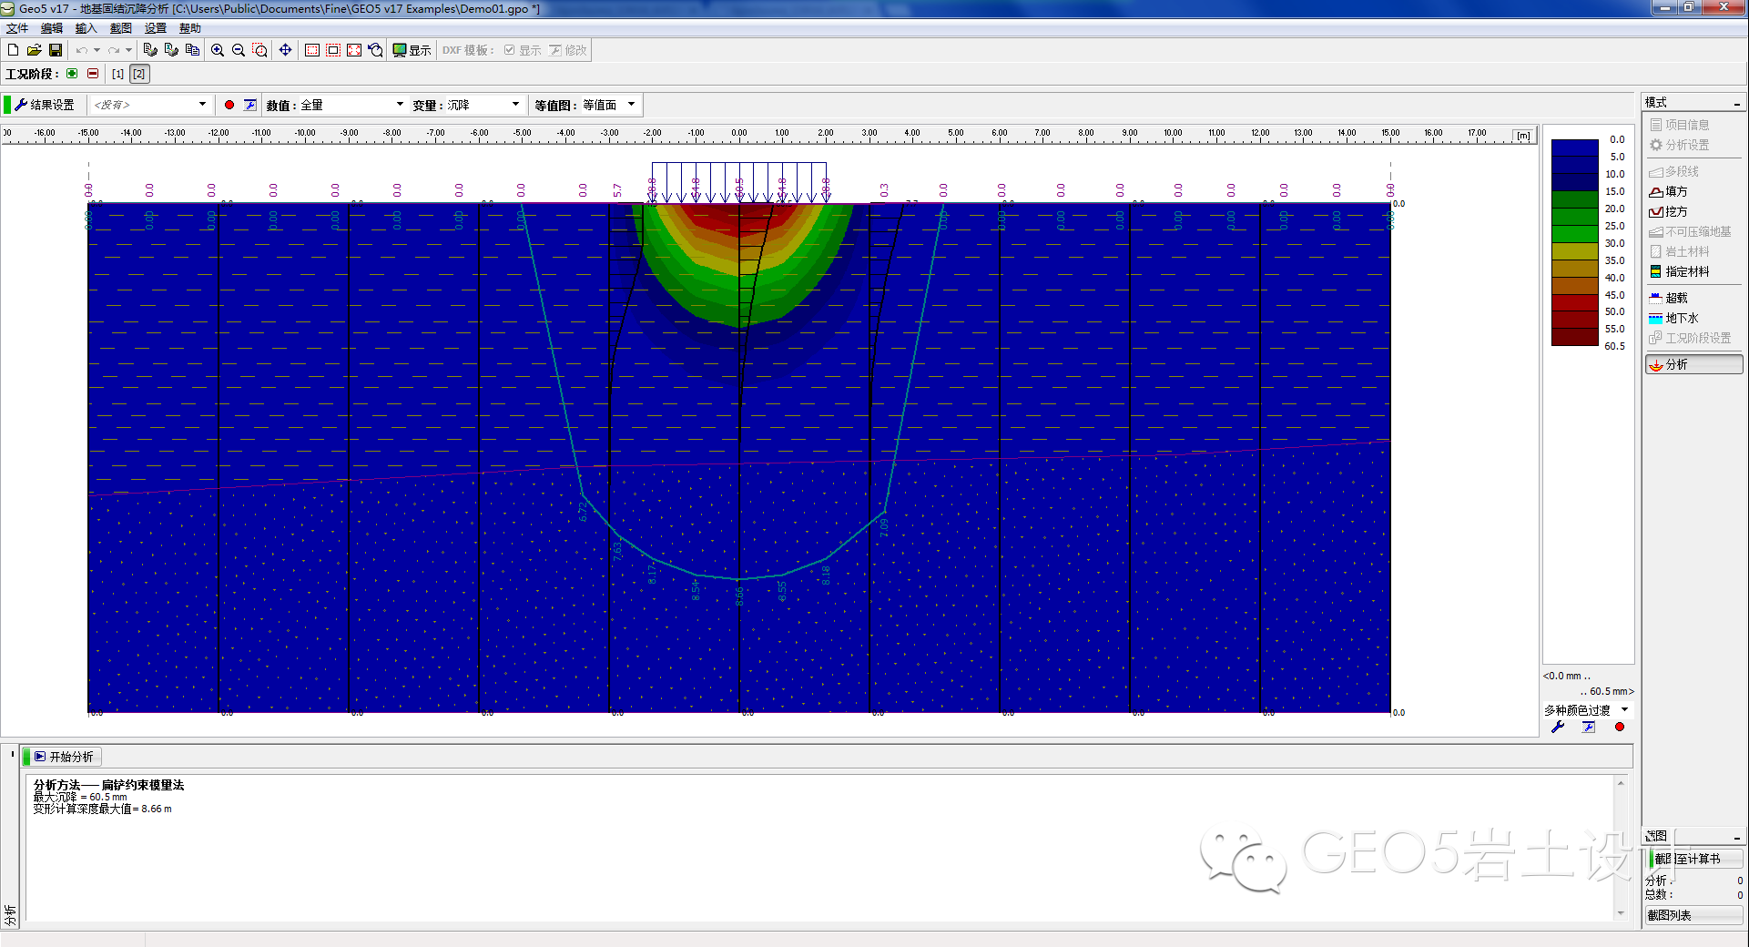
Task: Switch to construction stage [1]
Action: pos(117,74)
